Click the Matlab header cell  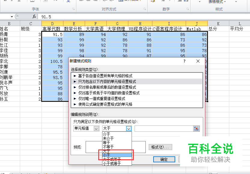[197, 29]
